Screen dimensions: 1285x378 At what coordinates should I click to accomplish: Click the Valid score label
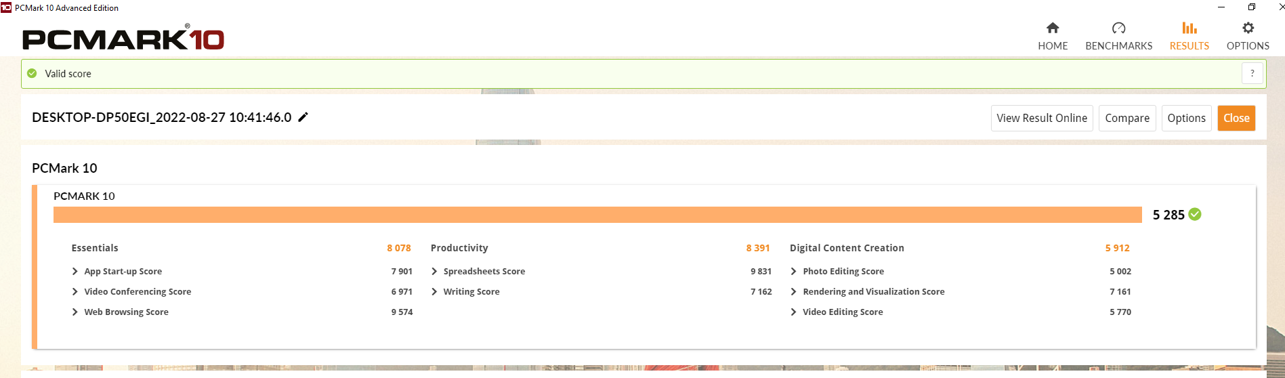[x=68, y=73]
